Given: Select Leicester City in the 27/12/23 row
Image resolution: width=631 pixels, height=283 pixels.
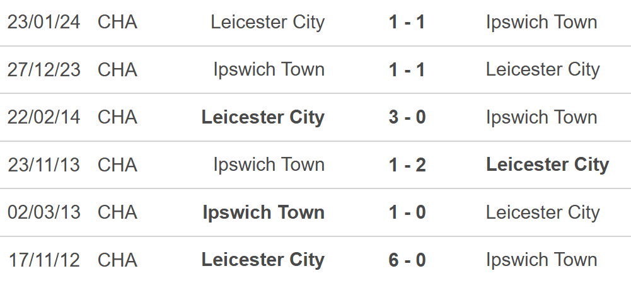Looking at the screenshot, I should (x=543, y=69).
